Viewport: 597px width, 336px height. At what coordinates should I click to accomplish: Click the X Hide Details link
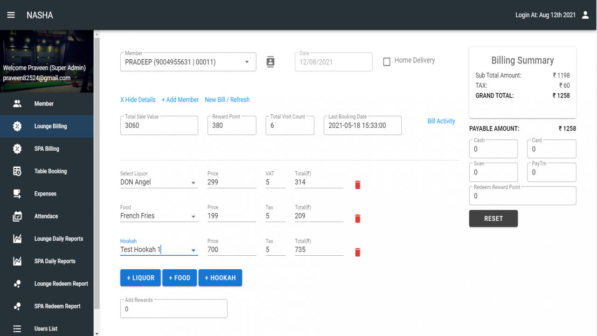pos(138,99)
